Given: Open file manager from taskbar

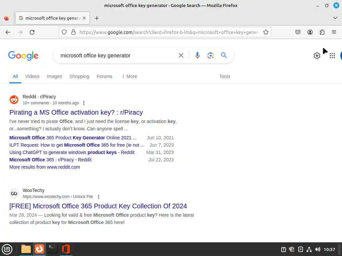Looking at the screenshot, I should tap(26, 249).
